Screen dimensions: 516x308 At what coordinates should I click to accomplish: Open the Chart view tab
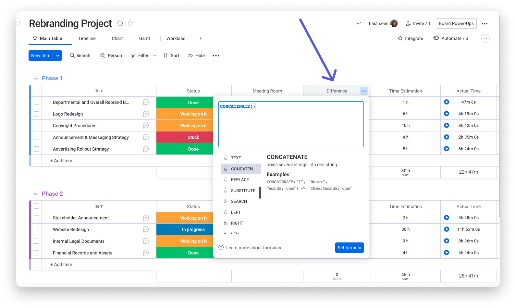tap(117, 38)
